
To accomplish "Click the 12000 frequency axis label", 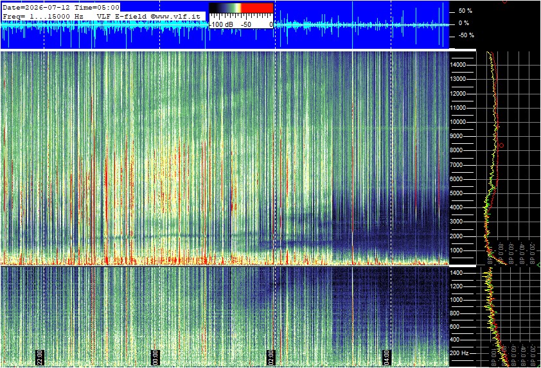I will point(458,94).
